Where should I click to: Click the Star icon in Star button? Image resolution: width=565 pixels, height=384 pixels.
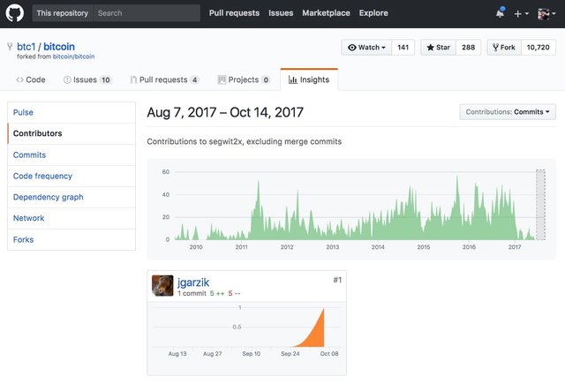[430, 47]
